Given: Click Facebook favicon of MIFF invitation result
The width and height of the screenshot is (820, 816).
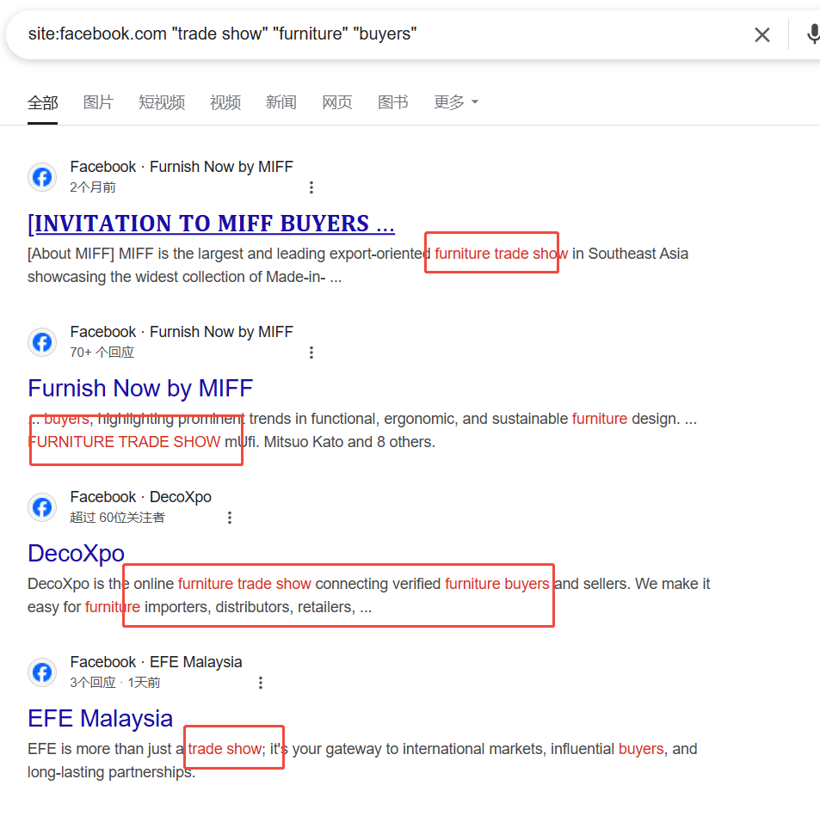Looking at the screenshot, I should 42,177.
